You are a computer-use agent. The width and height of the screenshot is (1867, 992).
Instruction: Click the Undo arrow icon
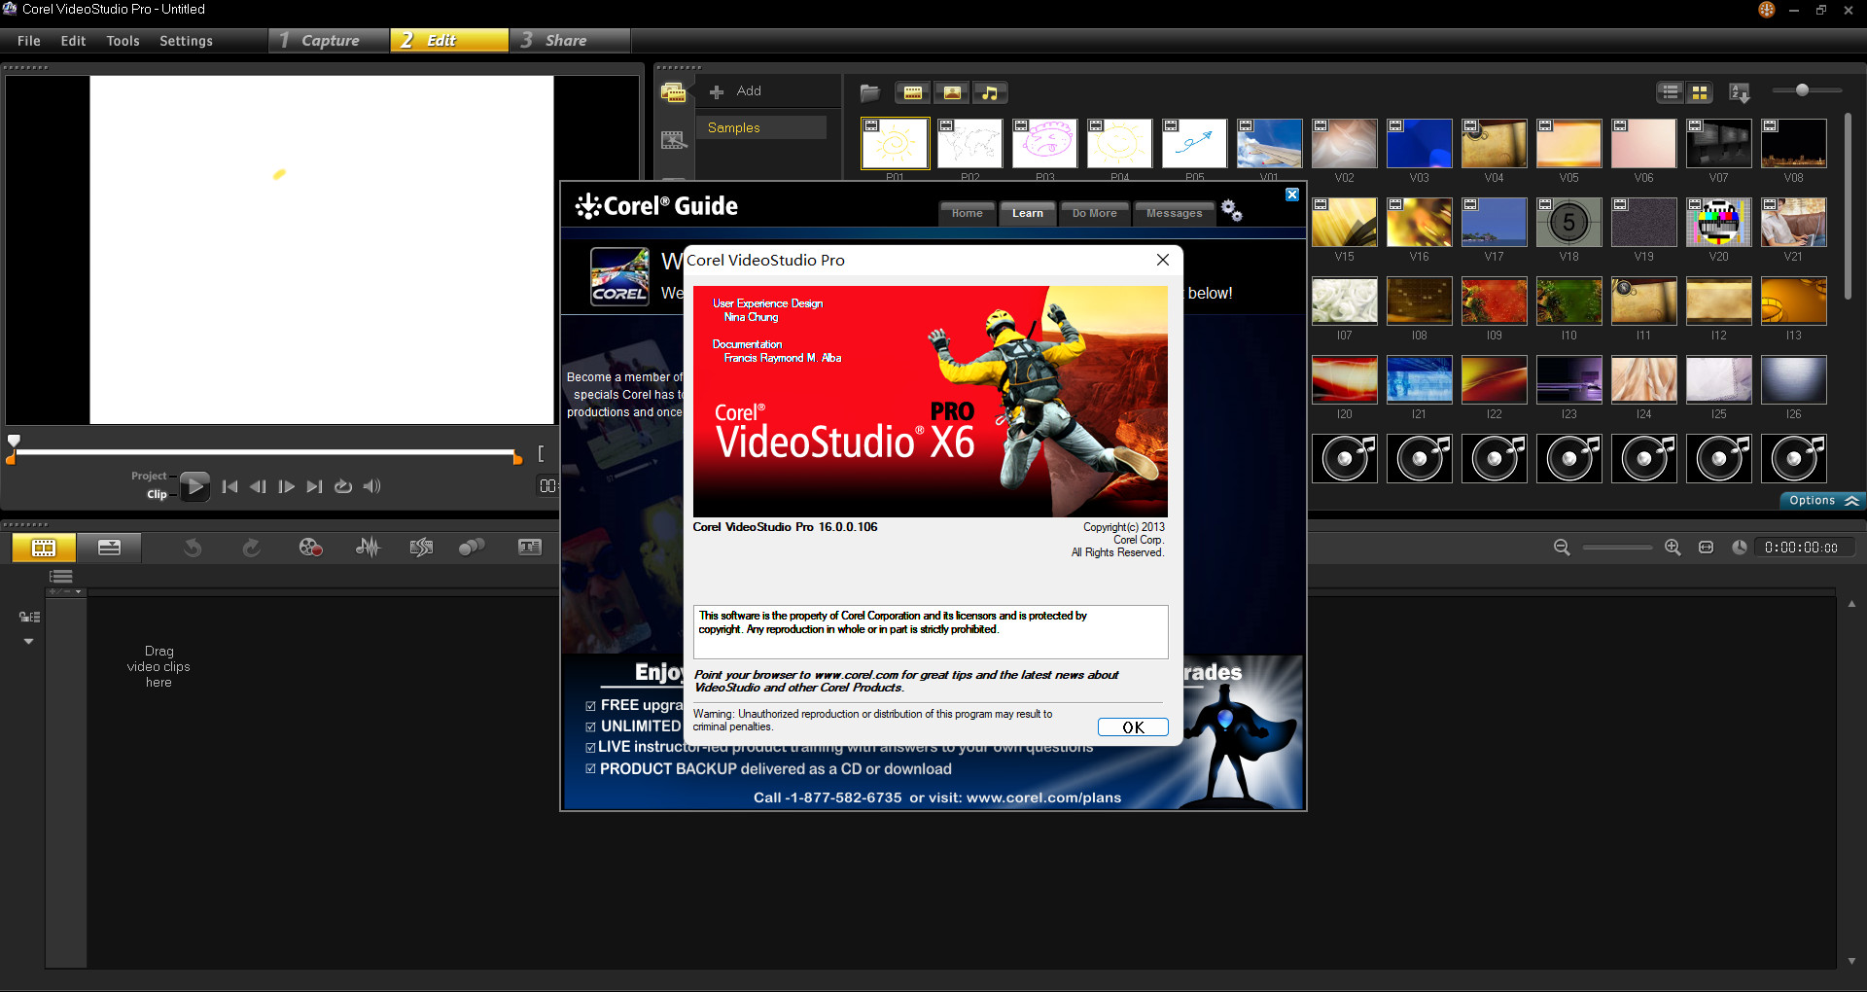coord(193,548)
